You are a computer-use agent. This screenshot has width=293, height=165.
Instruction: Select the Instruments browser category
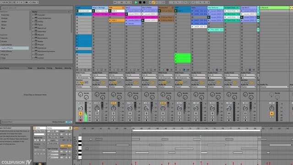tap(7, 45)
